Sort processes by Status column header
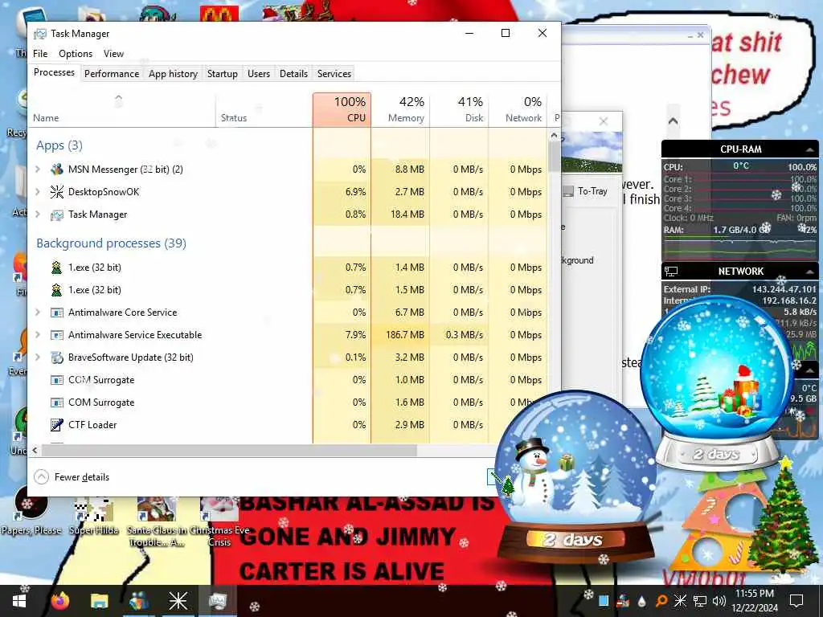Viewport: 823px width, 617px height. (x=264, y=109)
